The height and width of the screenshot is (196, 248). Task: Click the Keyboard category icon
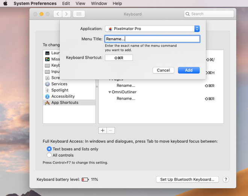(47, 65)
